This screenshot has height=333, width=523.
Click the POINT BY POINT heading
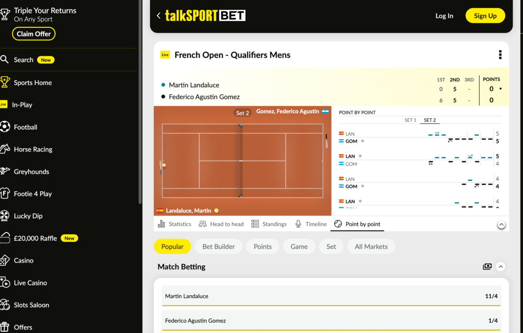coord(357,112)
